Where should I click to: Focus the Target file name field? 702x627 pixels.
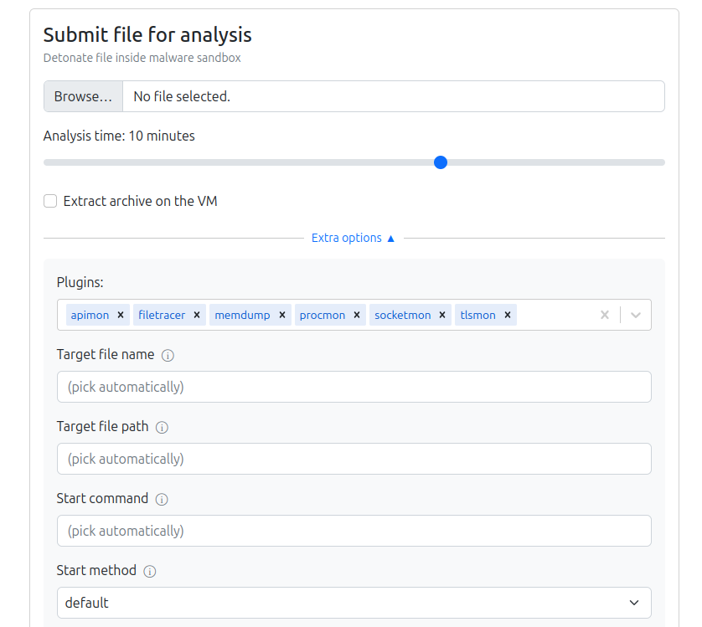tap(354, 387)
